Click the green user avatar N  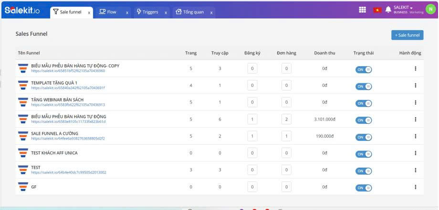[x=430, y=9]
